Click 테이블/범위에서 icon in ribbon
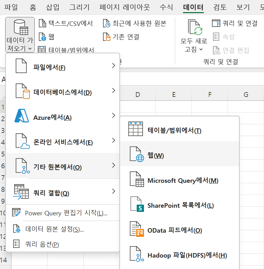264x269 pixels. pyautogui.click(x=42, y=50)
